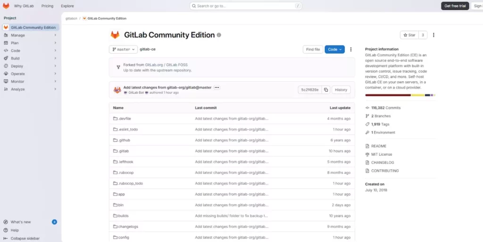Viewport: 483px width, 242px height.
Task: Click commit hash 5c29820e
Action: tap(310, 90)
